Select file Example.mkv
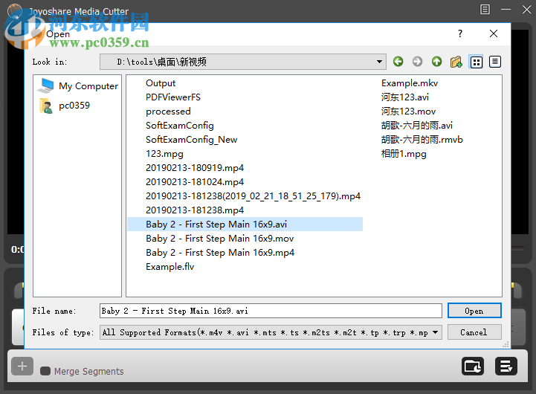 pyautogui.click(x=409, y=83)
